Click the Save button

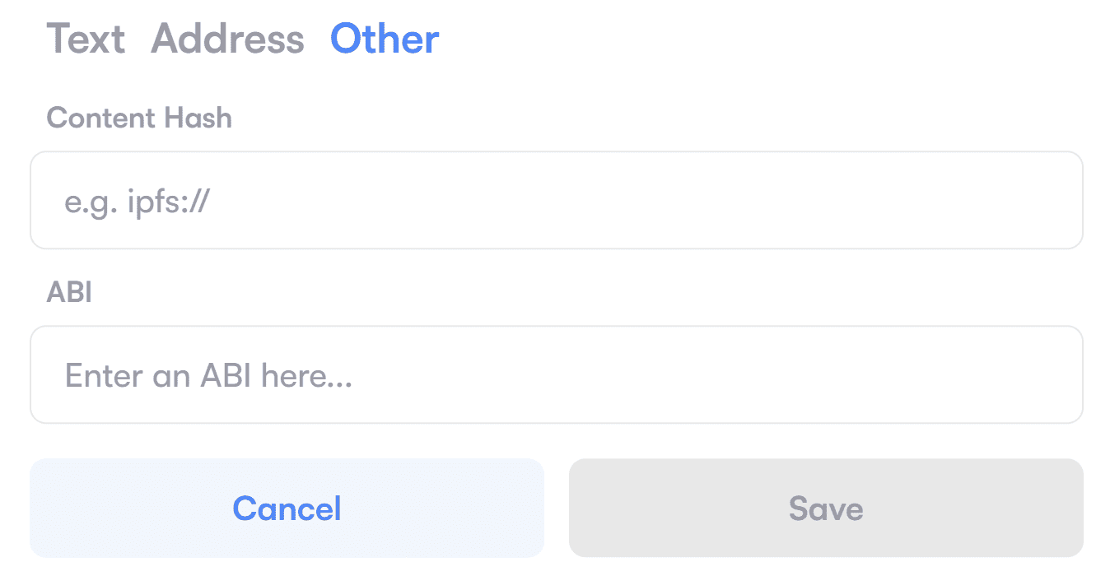coord(826,508)
